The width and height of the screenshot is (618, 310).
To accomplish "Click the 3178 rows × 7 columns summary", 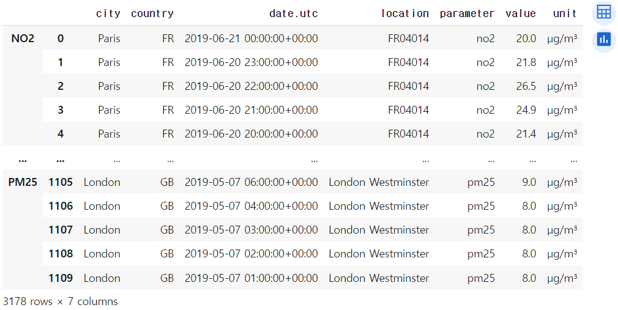I will [61, 301].
